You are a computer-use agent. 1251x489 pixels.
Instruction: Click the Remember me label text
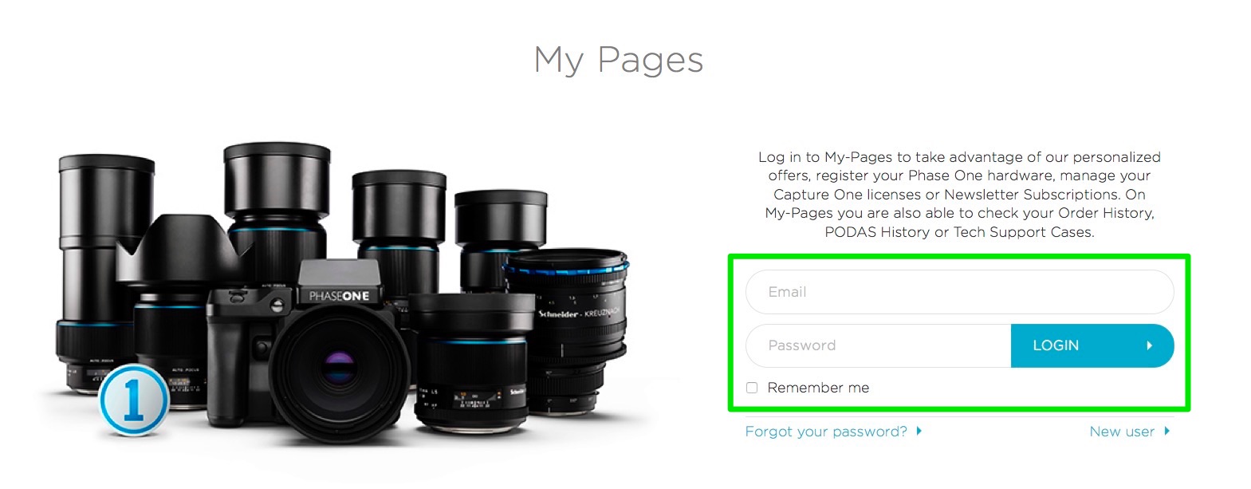[818, 388]
